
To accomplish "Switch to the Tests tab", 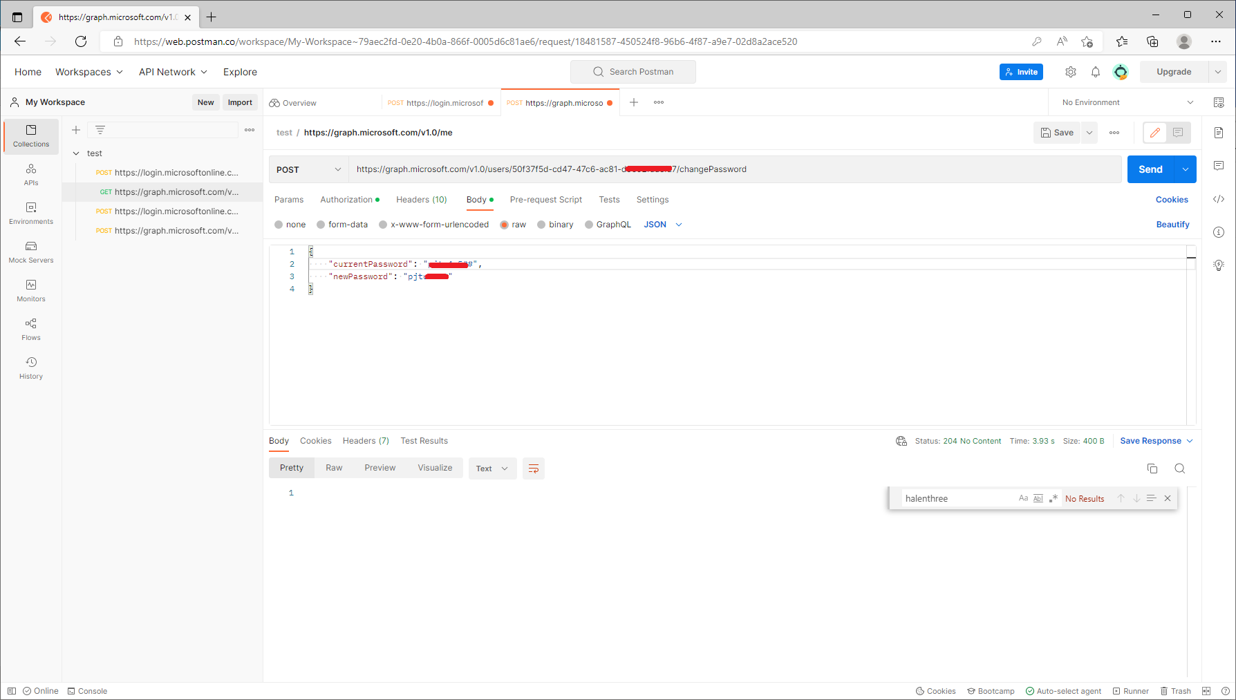I will pyautogui.click(x=609, y=200).
